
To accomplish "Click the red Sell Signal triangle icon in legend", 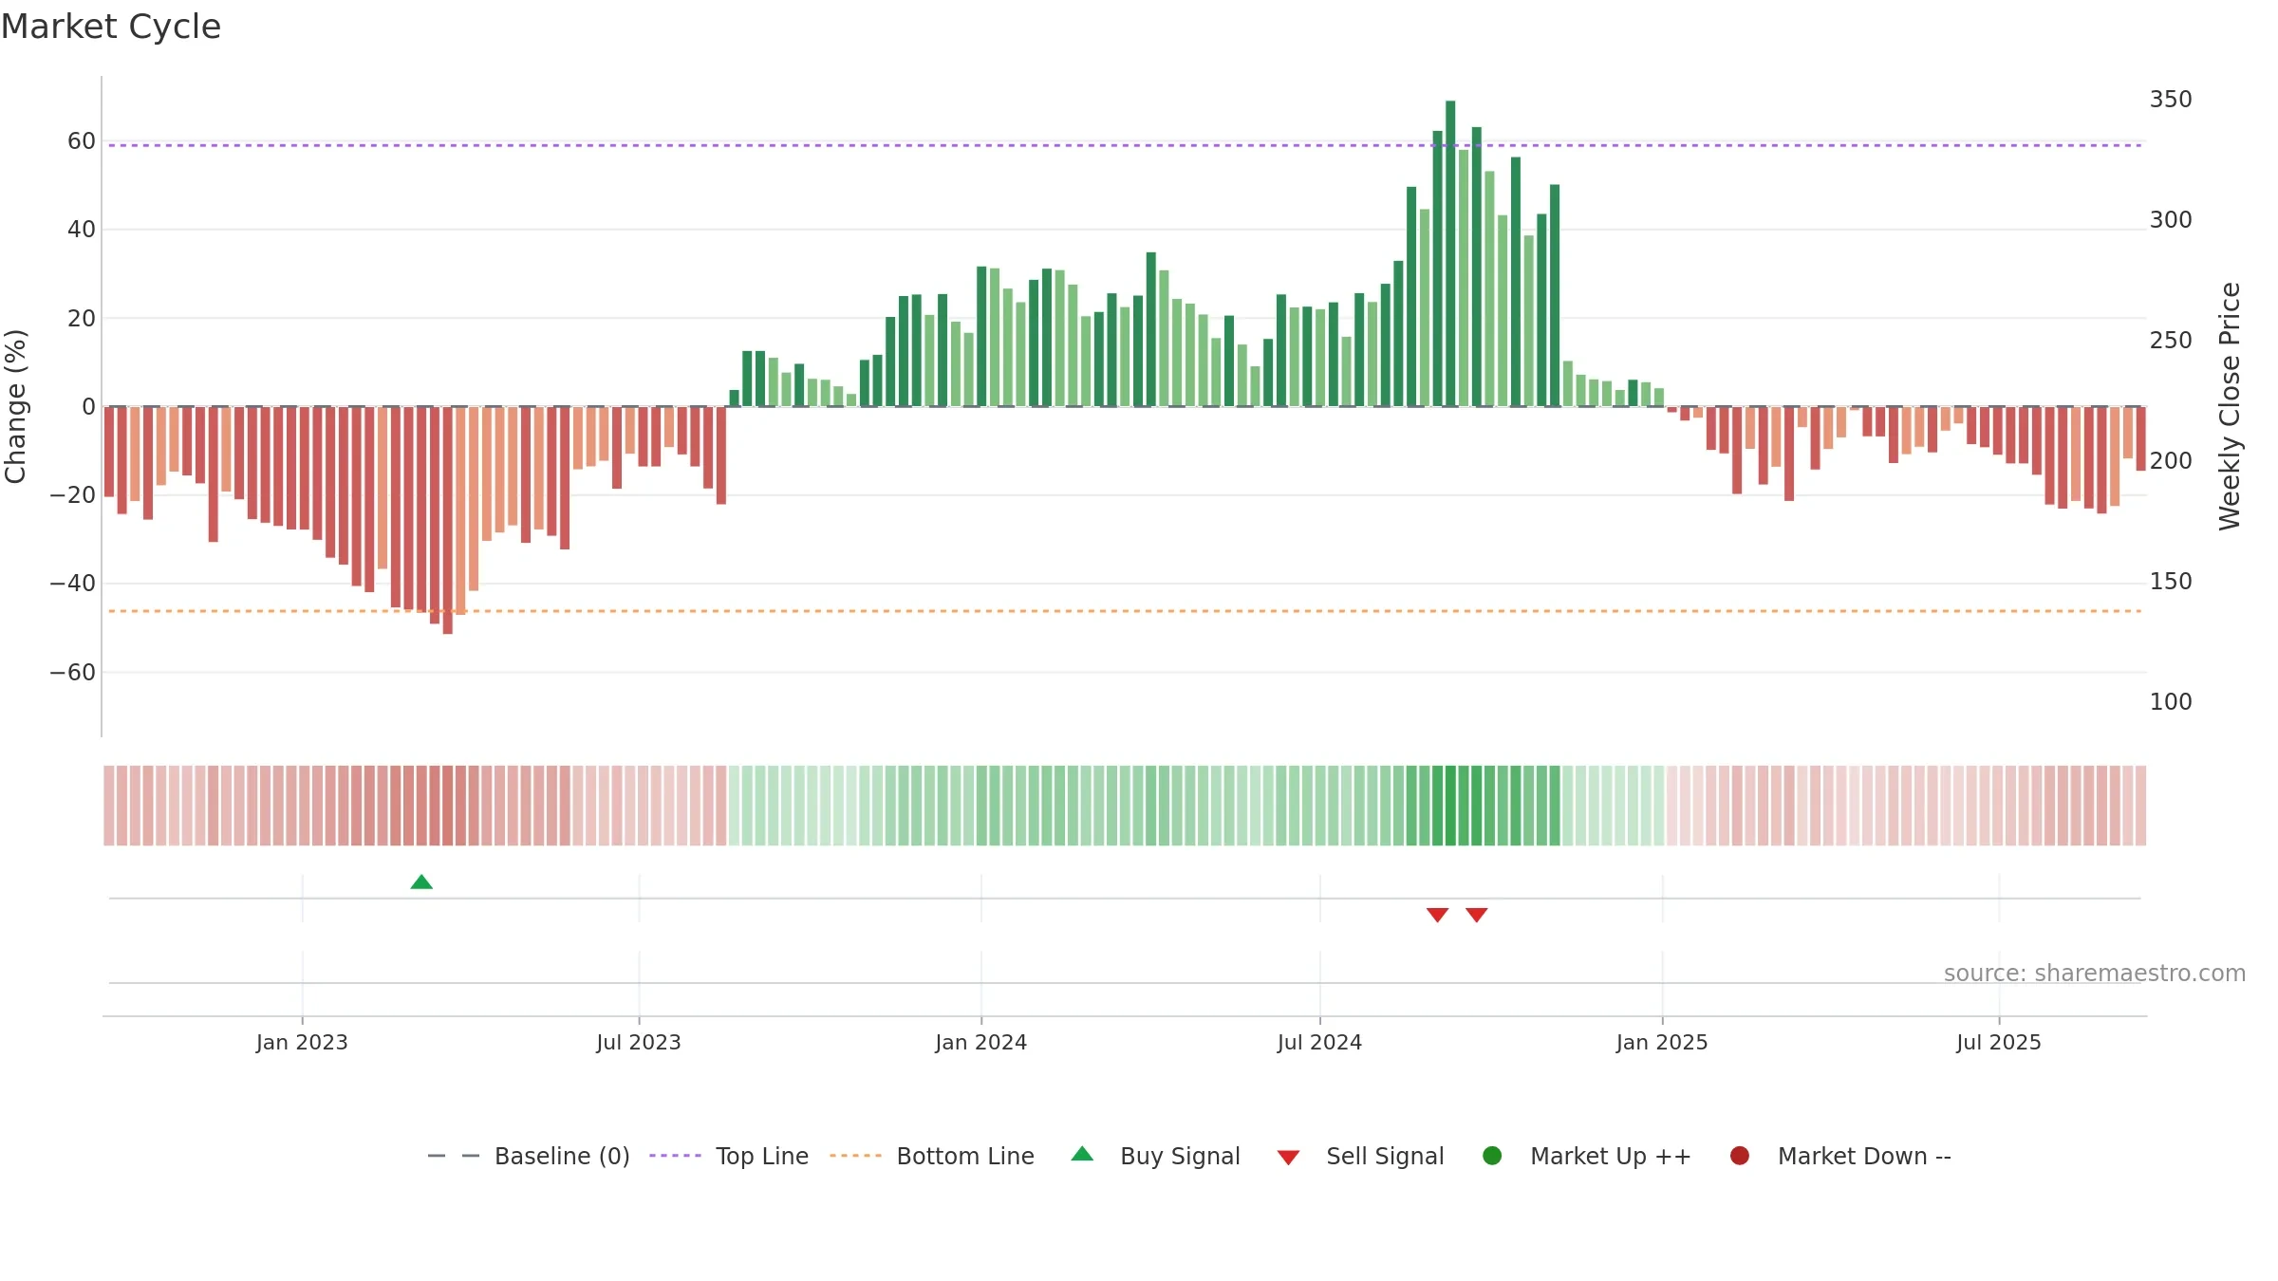I will pos(1288,1158).
